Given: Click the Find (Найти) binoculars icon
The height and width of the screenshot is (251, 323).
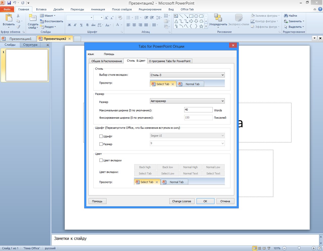Looking at the screenshot, I should (x=286, y=16).
